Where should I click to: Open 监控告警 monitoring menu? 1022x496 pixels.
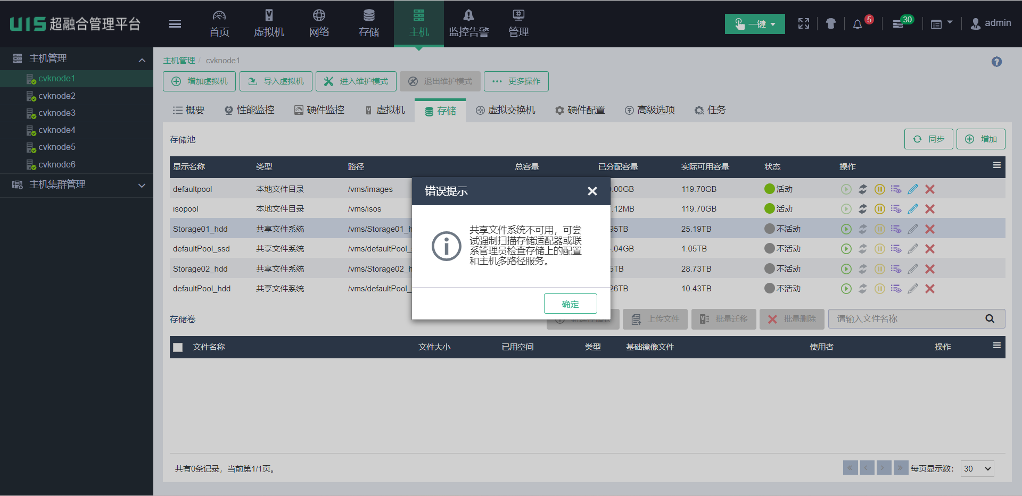tap(468, 24)
